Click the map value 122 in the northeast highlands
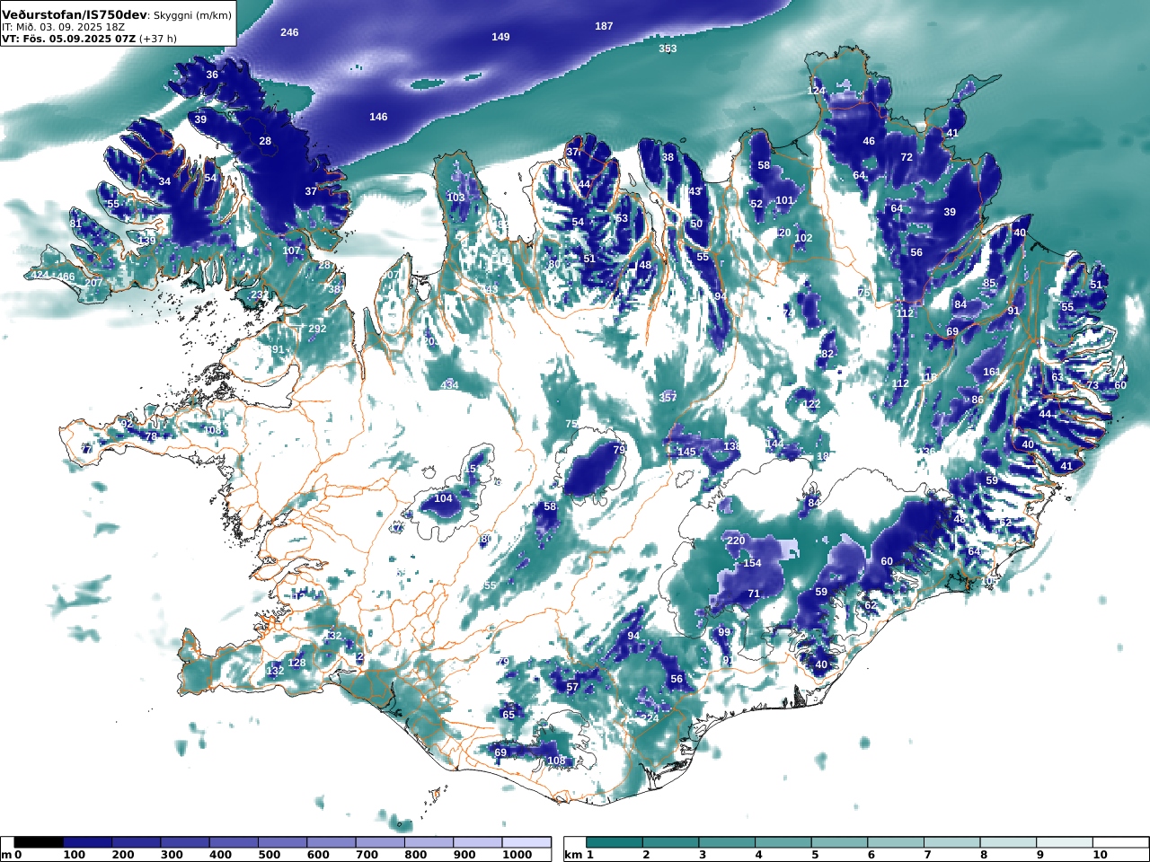The width and height of the screenshot is (1150, 862). 811,404
